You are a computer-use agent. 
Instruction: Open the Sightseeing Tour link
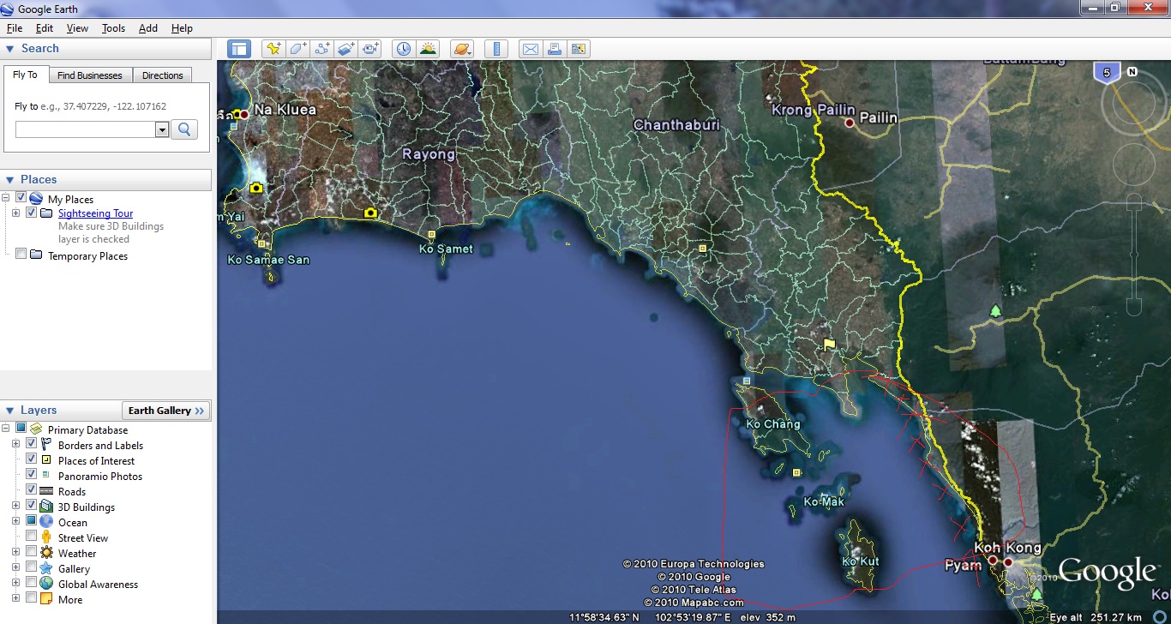click(x=96, y=213)
